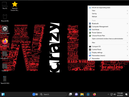129x97 pixels.
Task: Open Microsoft Store from taskbar
Action: click(88, 94)
